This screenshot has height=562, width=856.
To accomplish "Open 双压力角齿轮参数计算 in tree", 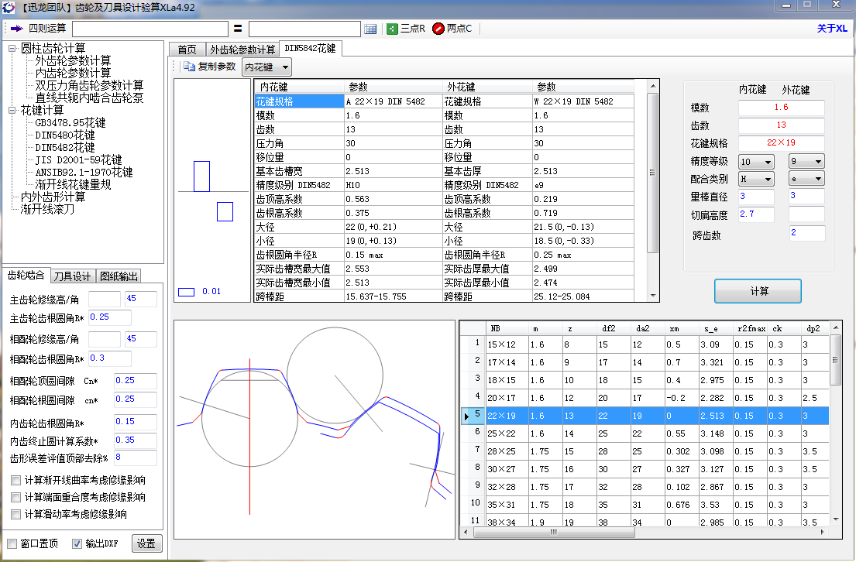I will 90,86.
